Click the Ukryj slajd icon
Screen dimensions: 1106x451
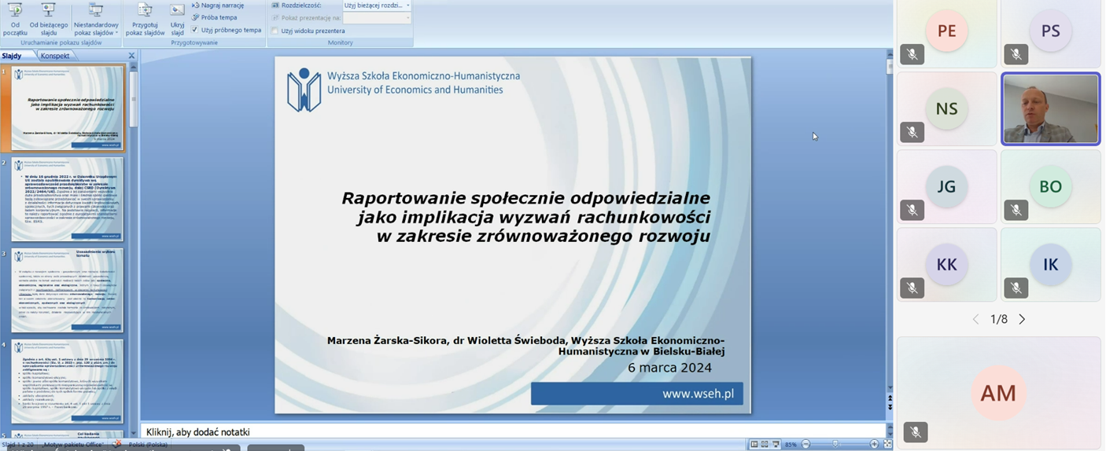click(177, 11)
